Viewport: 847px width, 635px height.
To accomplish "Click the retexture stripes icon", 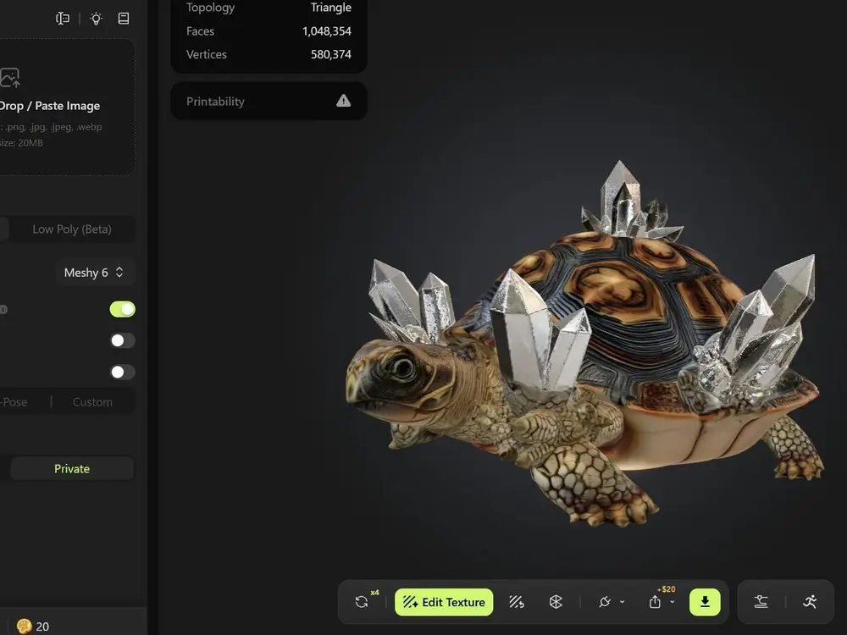I will tap(517, 601).
